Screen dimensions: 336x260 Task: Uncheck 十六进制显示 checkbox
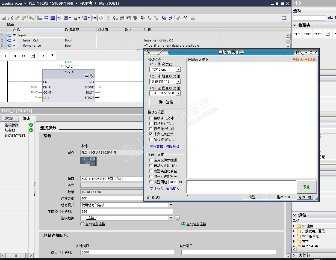(151, 134)
